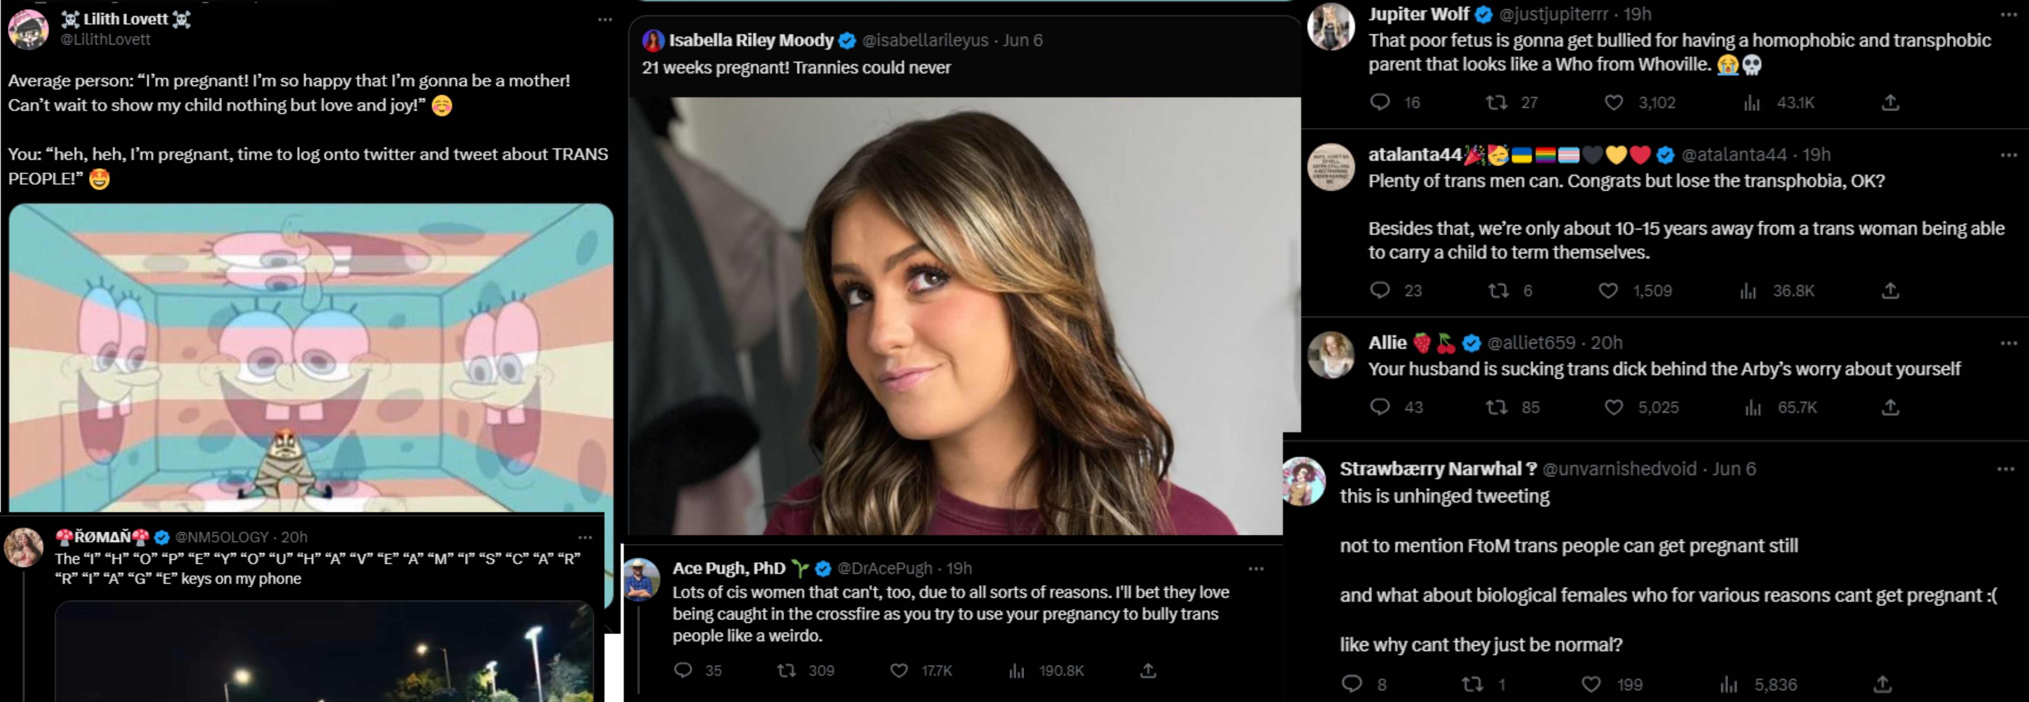Screen dimensions: 2029x702
Task: Open more menu on Strawbærry Narwhal's tweet
Action: click(x=2004, y=470)
